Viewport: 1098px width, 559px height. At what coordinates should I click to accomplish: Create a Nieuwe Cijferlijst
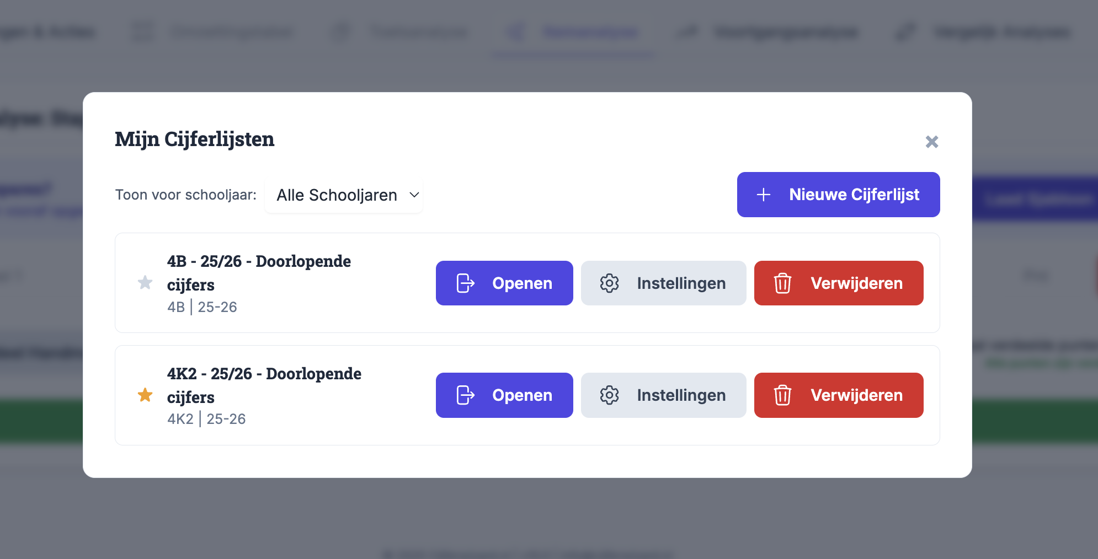(838, 195)
